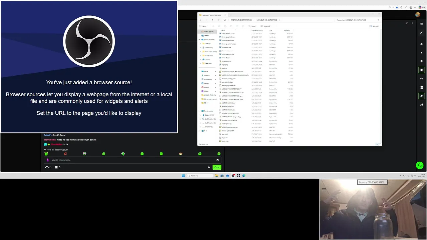
Task: Select the MONOLIT_IBI_ENTERPRISE Explorer tab
Action: tap(213, 15)
